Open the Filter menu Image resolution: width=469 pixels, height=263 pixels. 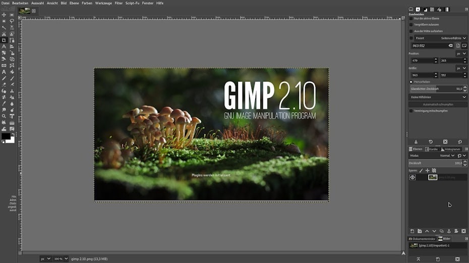pyautogui.click(x=119, y=3)
